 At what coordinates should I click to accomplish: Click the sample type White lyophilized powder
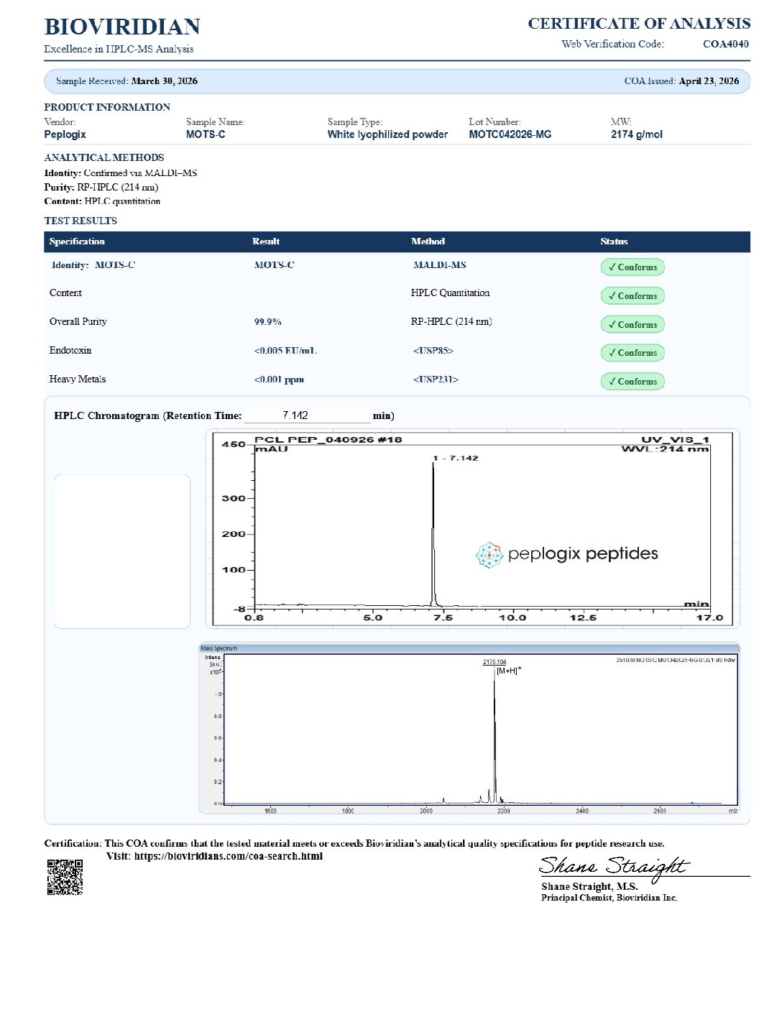click(387, 134)
